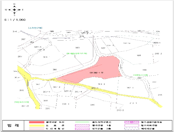Select the map scale text S : 1 / 1,000
174x132 pixels.
pyautogui.click(x=15, y=20)
